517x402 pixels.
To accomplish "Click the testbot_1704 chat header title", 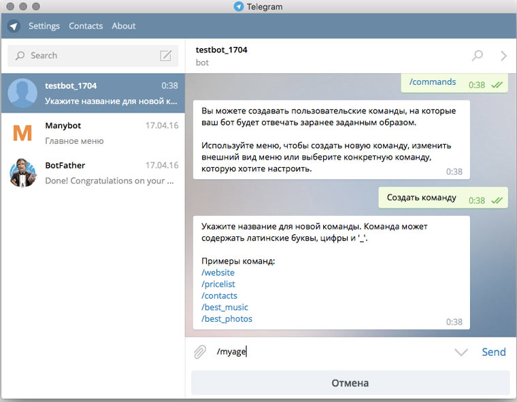I will tap(221, 50).
